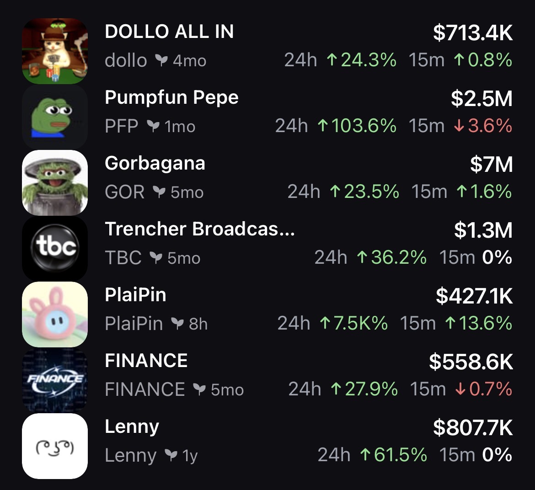535x490 pixels.
Task: Open the Pumpfun Pepe token name
Action: (171, 97)
